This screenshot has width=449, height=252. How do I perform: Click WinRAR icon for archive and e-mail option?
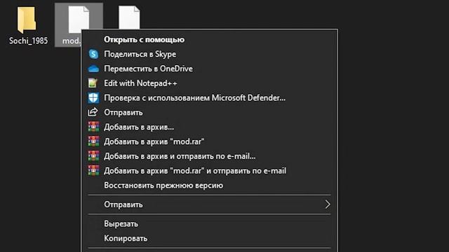tap(93, 156)
